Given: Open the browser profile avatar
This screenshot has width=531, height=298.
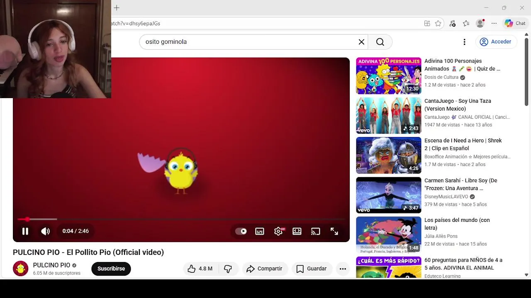Looking at the screenshot, I should click(x=480, y=24).
